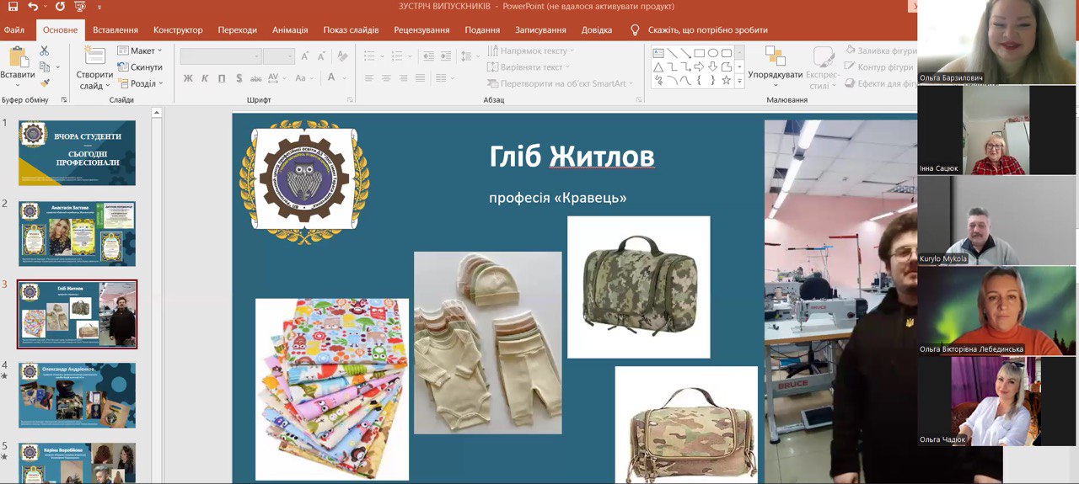
Task: Increase font size with larger A icon
Action: (305, 56)
